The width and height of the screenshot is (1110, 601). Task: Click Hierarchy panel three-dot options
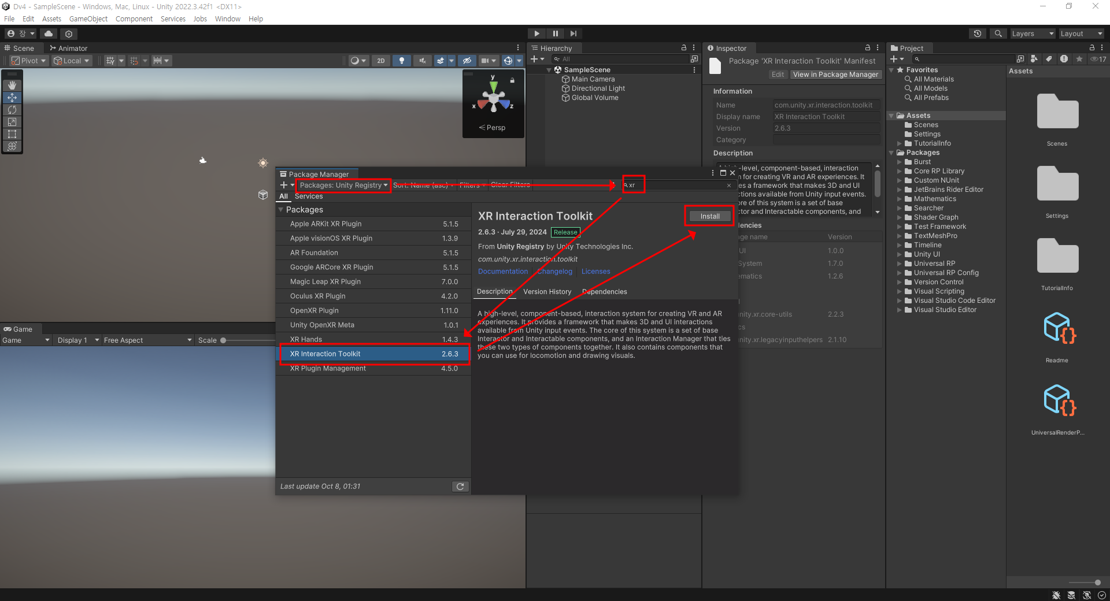click(x=694, y=48)
